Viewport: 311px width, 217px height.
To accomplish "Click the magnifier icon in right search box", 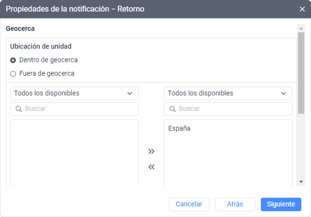I will [x=173, y=109].
